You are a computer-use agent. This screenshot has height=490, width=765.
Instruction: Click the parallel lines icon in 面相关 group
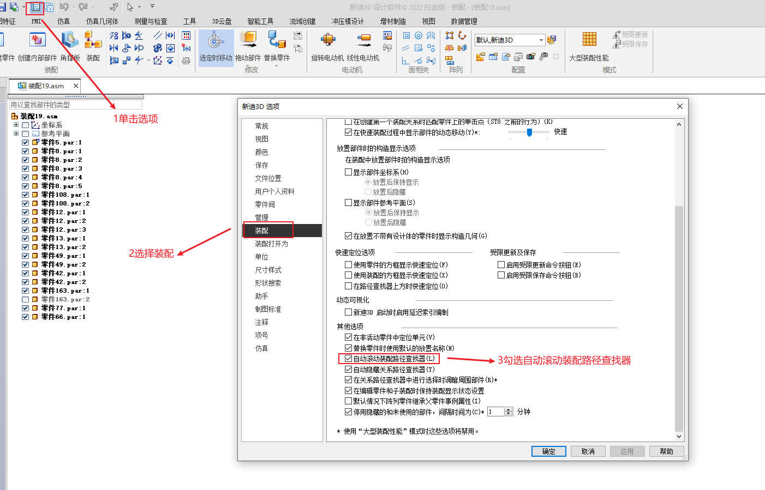pos(406,48)
